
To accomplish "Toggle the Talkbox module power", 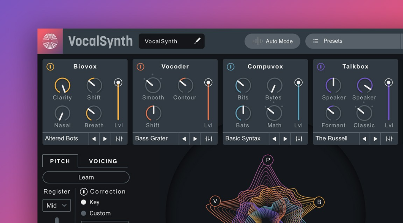I will [321, 67].
